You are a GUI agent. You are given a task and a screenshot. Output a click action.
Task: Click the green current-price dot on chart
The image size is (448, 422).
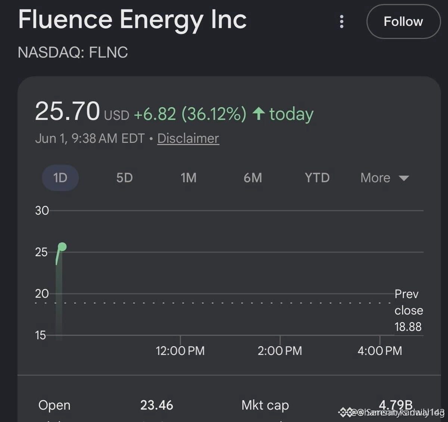pos(62,247)
